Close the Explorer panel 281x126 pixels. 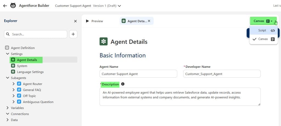coord(75,21)
